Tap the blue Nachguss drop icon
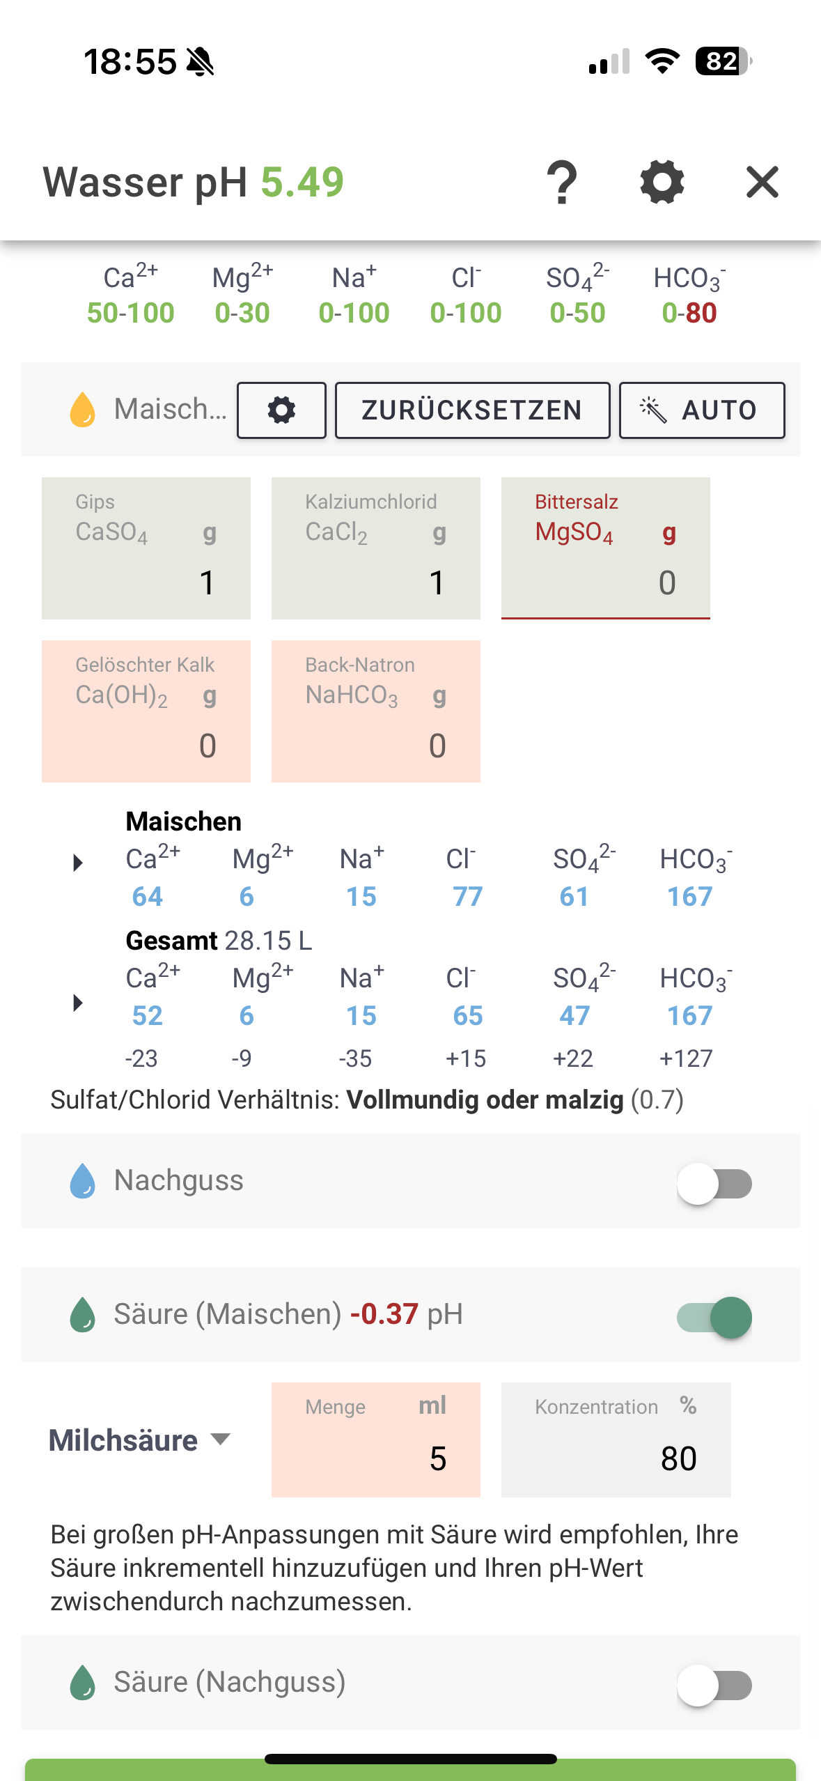Viewport: 821px width, 1781px height. [82, 1181]
